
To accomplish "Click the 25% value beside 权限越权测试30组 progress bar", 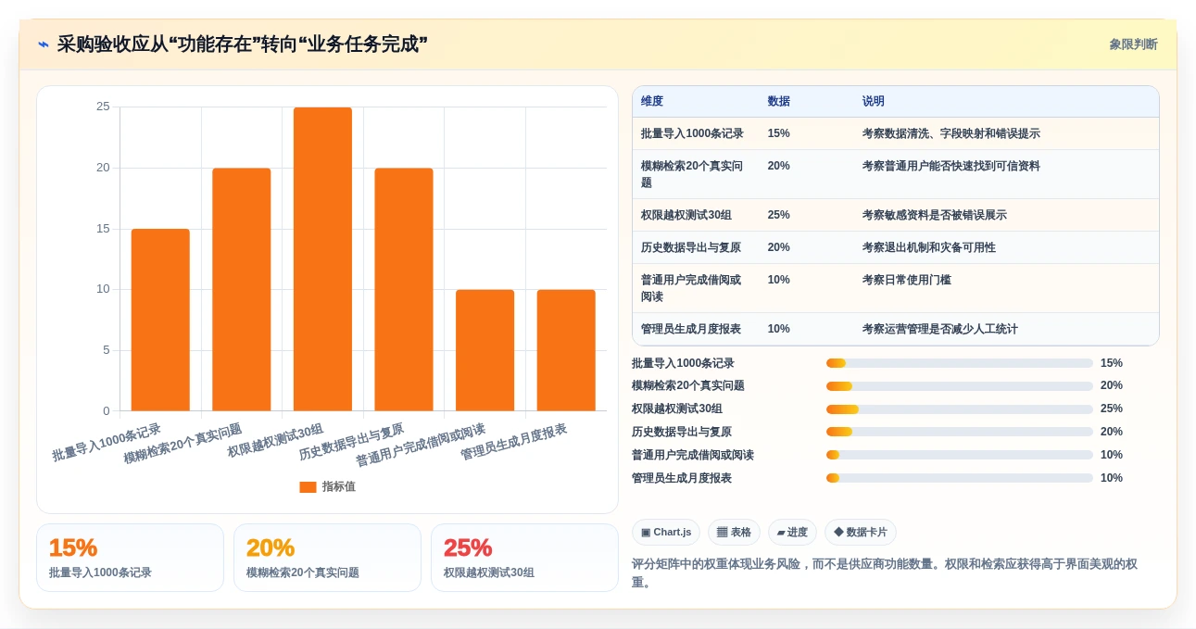I will click(1112, 409).
